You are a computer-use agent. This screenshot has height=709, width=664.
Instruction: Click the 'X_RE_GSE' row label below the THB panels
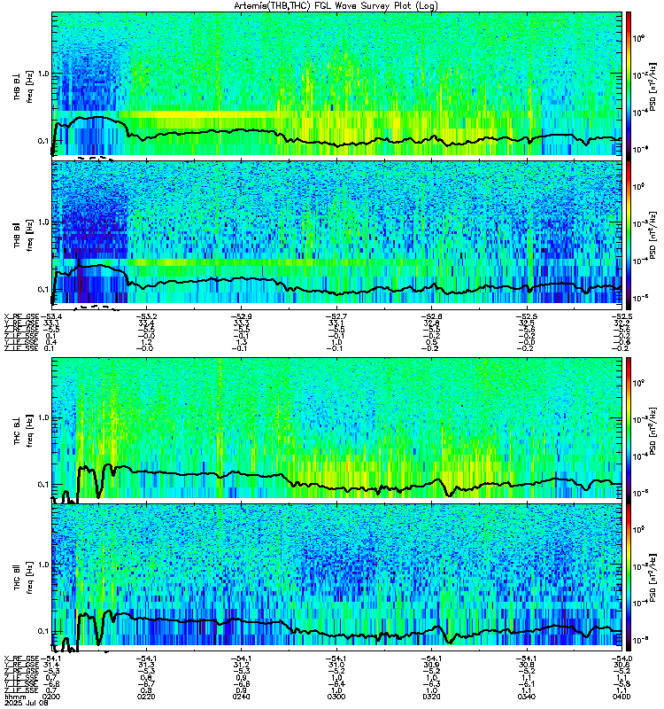click(x=21, y=316)
